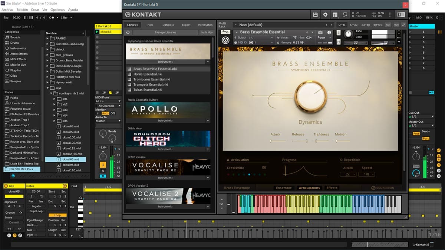
Task: Click the Notes box arrow icon
Action: (65, 186)
